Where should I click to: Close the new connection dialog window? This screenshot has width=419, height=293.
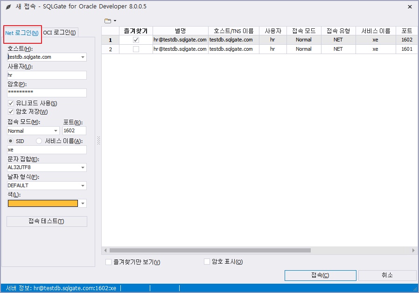410,7
